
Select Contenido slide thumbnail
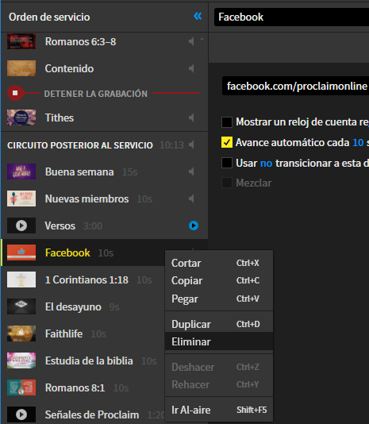coord(21,68)
